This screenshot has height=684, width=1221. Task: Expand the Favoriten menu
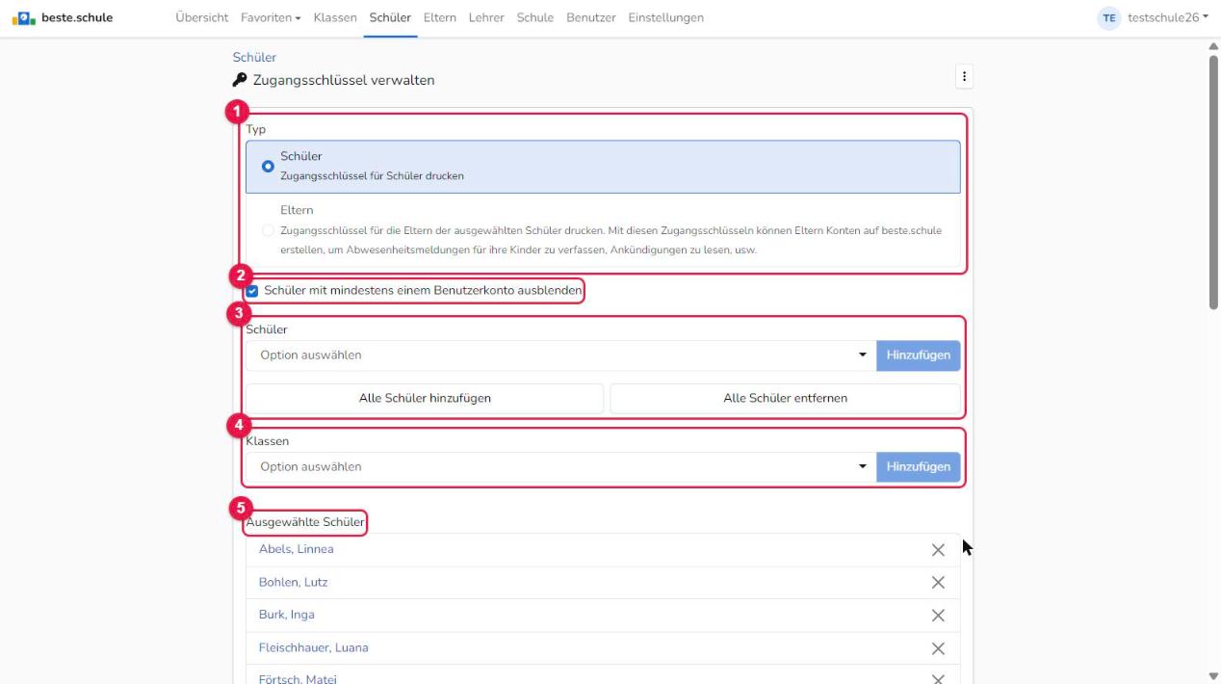272,17
